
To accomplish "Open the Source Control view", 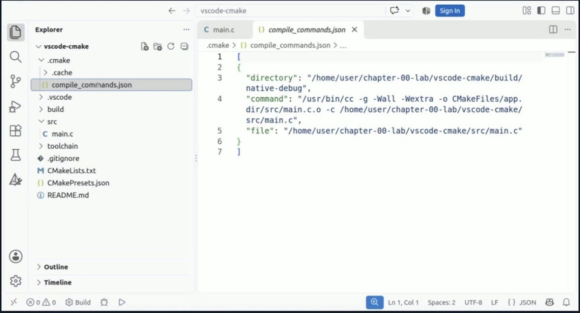I will tap(16, 82).
